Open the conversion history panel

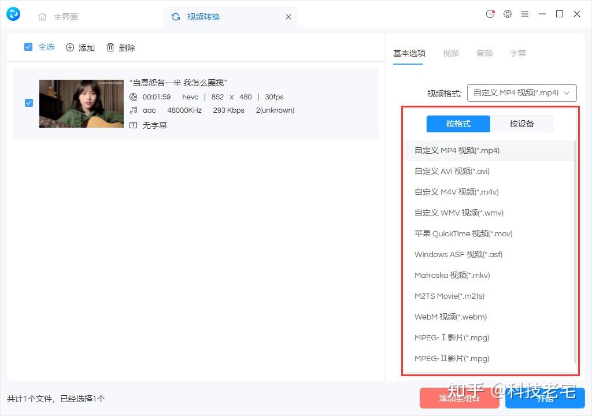[490, 14]
